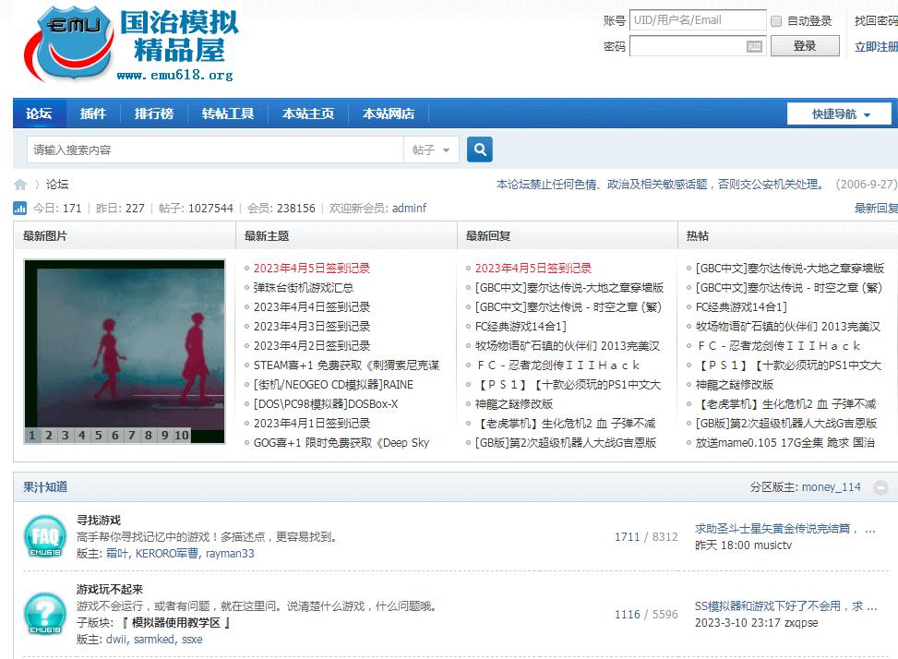Screen dimensions: 898x659
Task: Click the blue search magnifier button
Action: (x=480, y=150)
